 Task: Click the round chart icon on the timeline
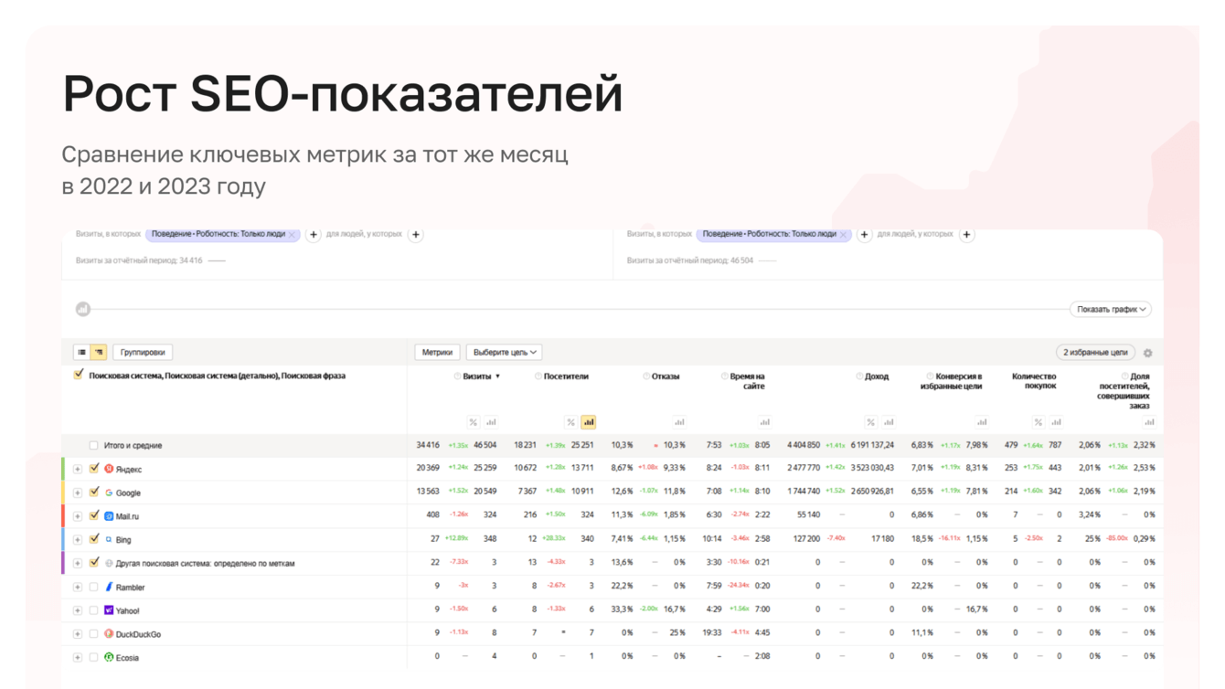click(83, 309)
